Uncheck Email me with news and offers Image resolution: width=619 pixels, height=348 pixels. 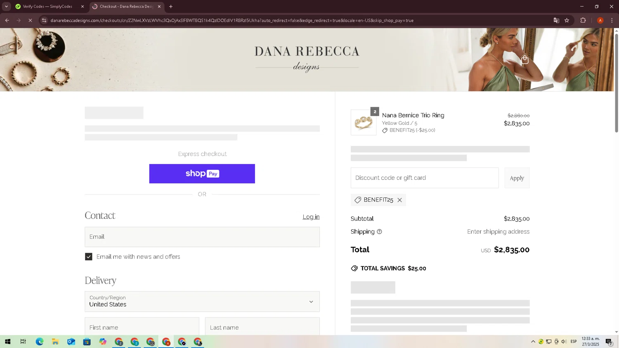click(x=89, y=257)
